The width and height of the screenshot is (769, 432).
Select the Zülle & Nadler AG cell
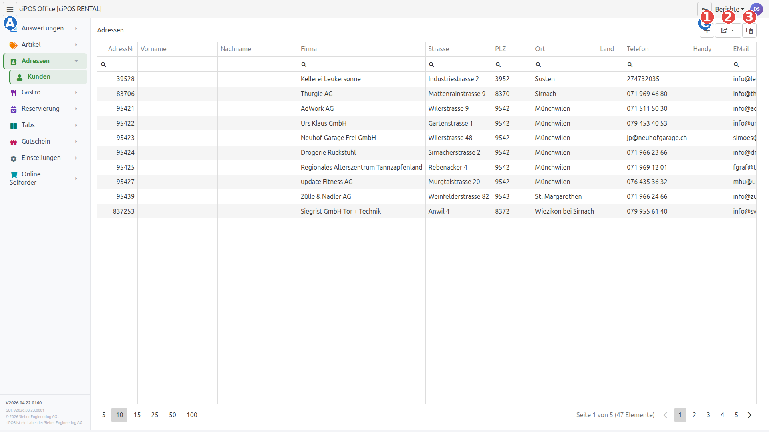(362, 197)
